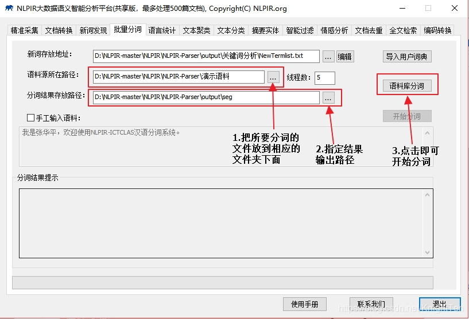Open the 情感分析 tab
This screenshot has height=319, width=469.
(334, 30)
